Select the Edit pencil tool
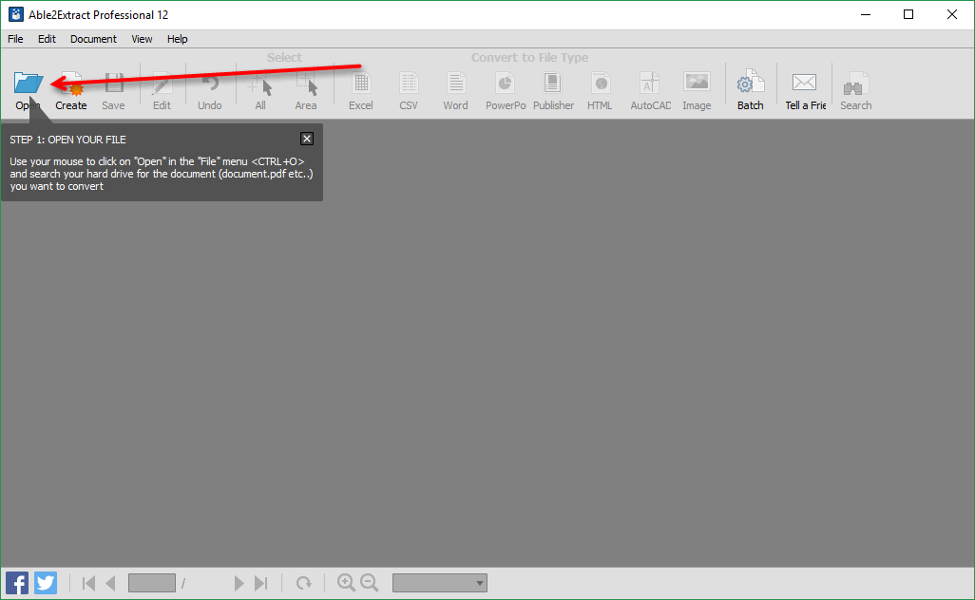 tap(162, 84)
